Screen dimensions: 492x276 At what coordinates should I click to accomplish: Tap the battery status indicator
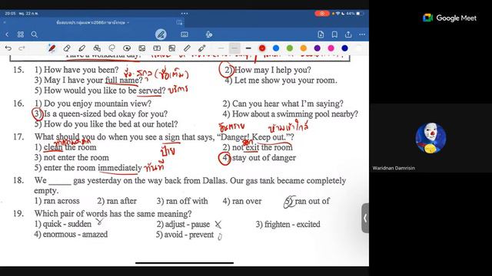[x=360, y=14]
